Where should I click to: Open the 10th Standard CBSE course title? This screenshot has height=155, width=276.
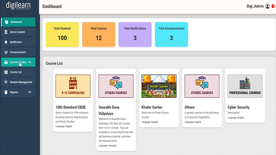70,107
